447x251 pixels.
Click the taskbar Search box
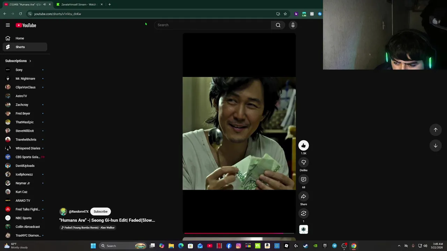(x=122, y=246)
